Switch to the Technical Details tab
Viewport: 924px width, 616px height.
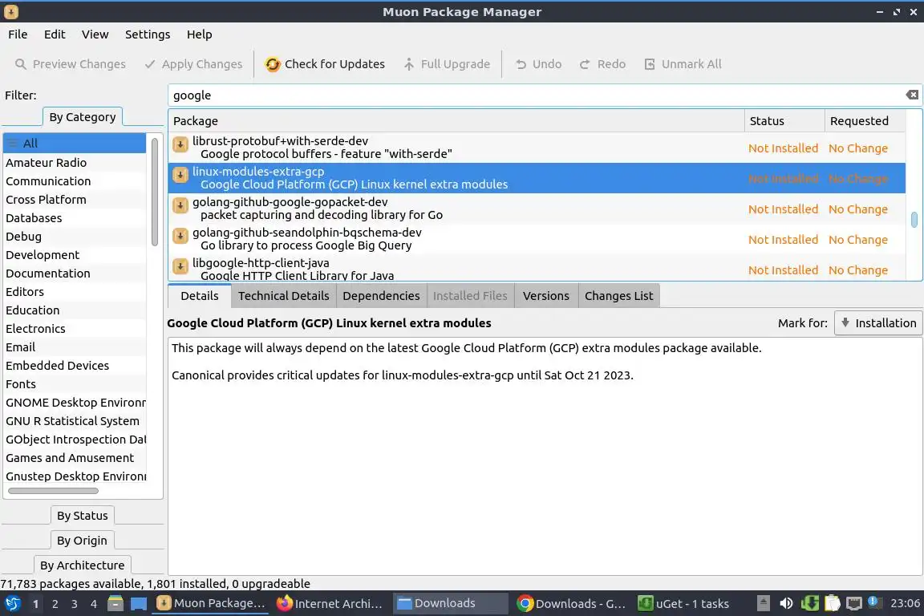(283, 296)
